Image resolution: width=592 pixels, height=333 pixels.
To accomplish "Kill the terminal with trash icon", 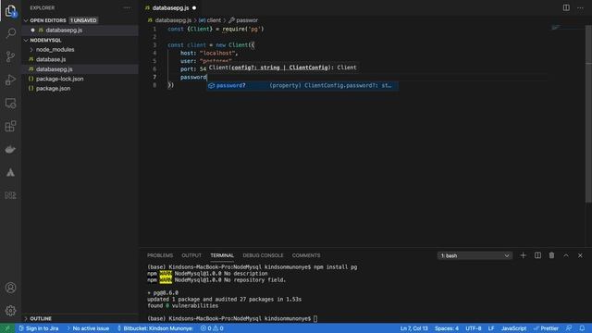I will pyautogui.click(x=551, y=255).
